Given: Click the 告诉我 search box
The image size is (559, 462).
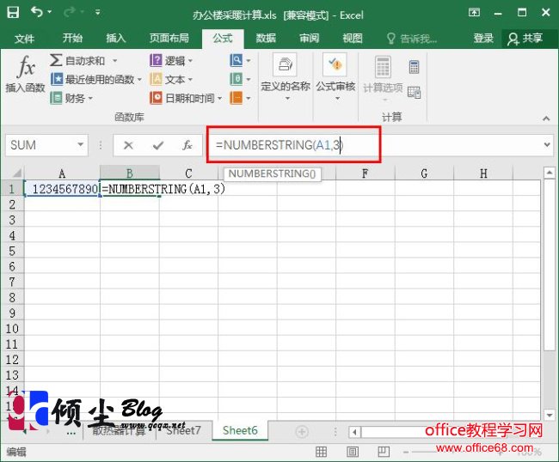Looking at the screenshot, I should click(412, 39).
